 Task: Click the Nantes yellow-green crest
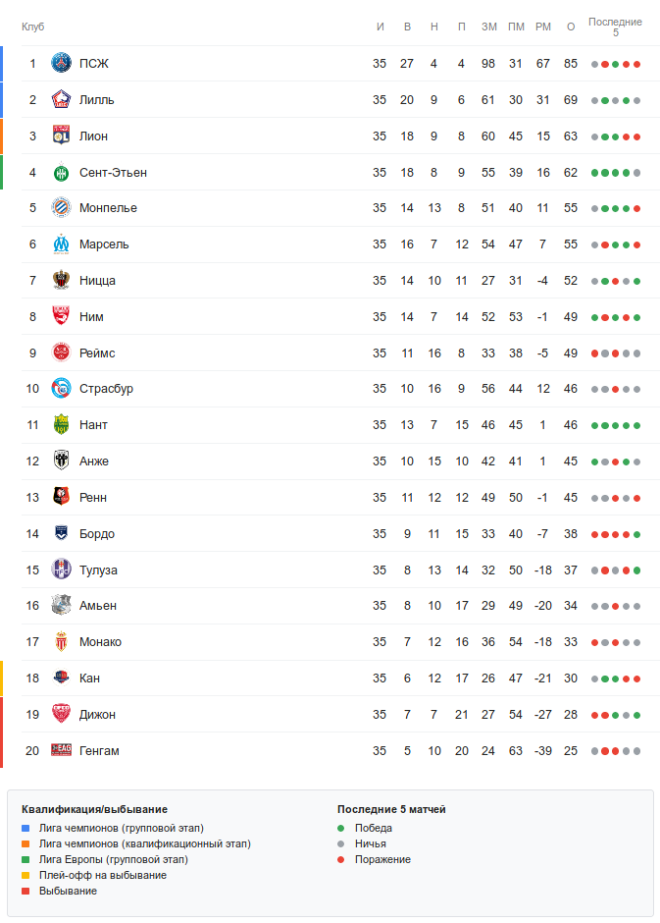click(62, 425)
